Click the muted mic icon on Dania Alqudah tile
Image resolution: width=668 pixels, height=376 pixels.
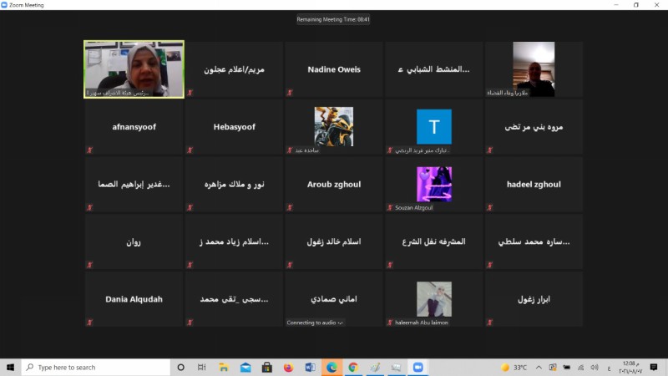click(89, 322)
